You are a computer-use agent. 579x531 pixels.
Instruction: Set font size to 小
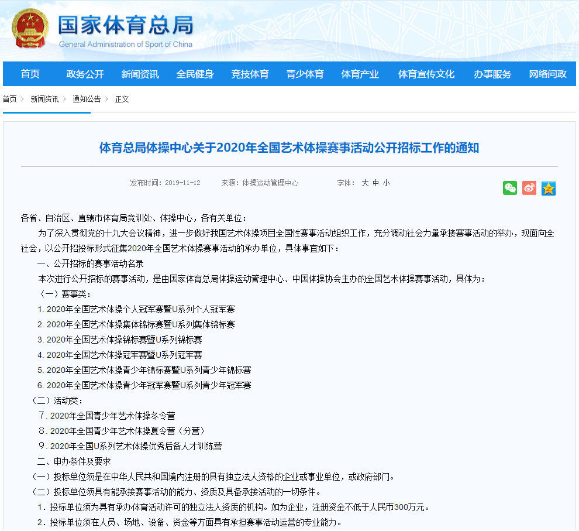(x=386, y=183)
